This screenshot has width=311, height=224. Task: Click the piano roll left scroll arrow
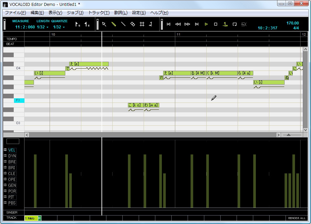[x=27, y=135]
